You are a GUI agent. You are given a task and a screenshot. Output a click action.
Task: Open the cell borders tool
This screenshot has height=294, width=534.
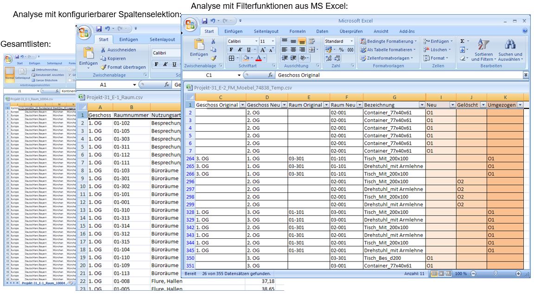point(232,58)
